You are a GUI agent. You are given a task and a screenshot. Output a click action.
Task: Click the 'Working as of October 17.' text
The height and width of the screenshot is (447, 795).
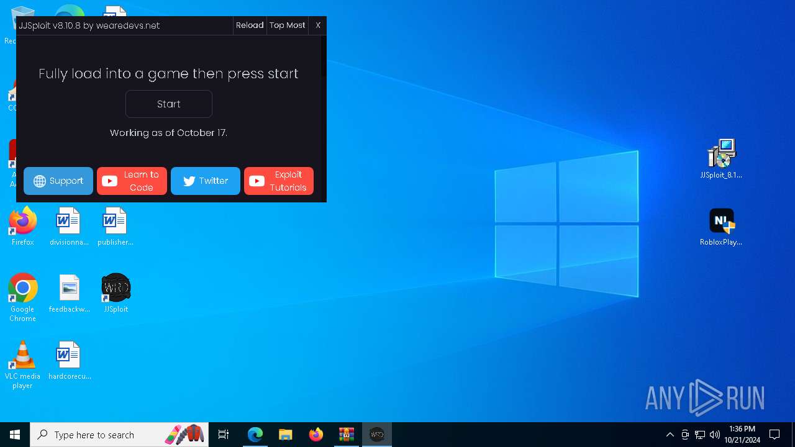169,133
